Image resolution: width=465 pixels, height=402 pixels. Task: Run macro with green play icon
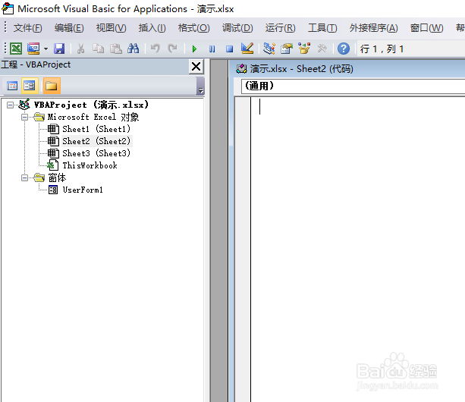(194, 49)
